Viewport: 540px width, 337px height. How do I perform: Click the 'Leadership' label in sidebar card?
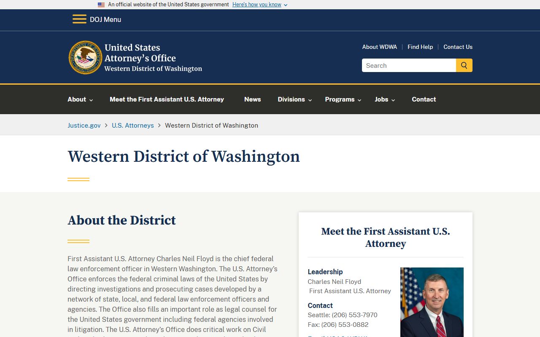[x=325, y=272]
